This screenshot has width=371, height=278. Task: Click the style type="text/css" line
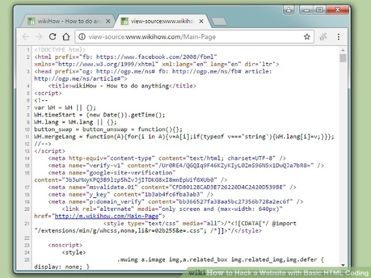(165, 227)
